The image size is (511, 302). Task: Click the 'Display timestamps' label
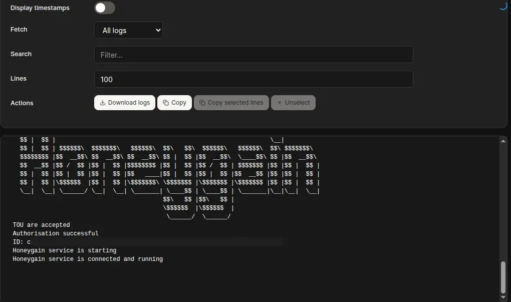(x=40, y=8)
